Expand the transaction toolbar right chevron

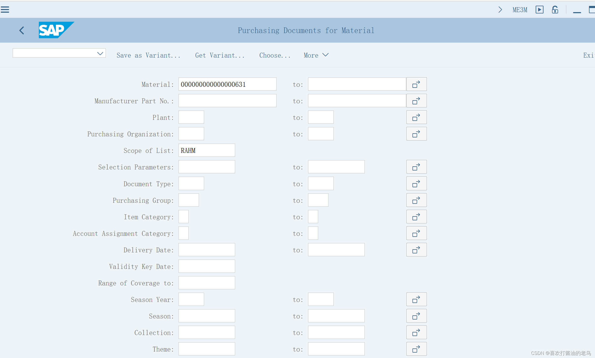point(500,10)
